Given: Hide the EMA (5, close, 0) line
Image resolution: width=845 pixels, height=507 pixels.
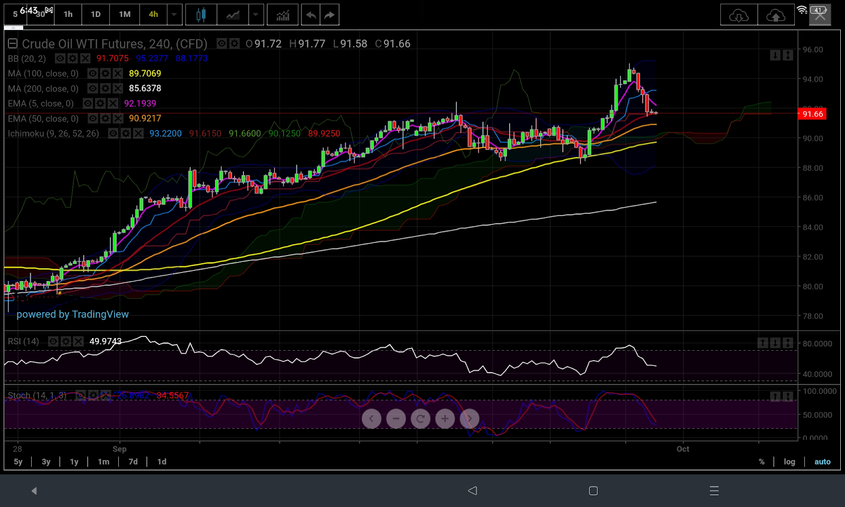Looking at the screenshot, I should click(88, 104).
